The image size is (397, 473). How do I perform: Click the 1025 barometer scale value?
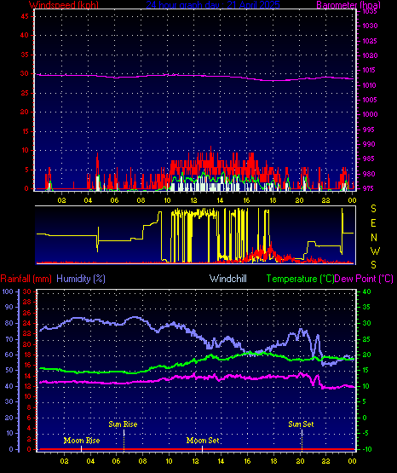(x=370, y=41)
